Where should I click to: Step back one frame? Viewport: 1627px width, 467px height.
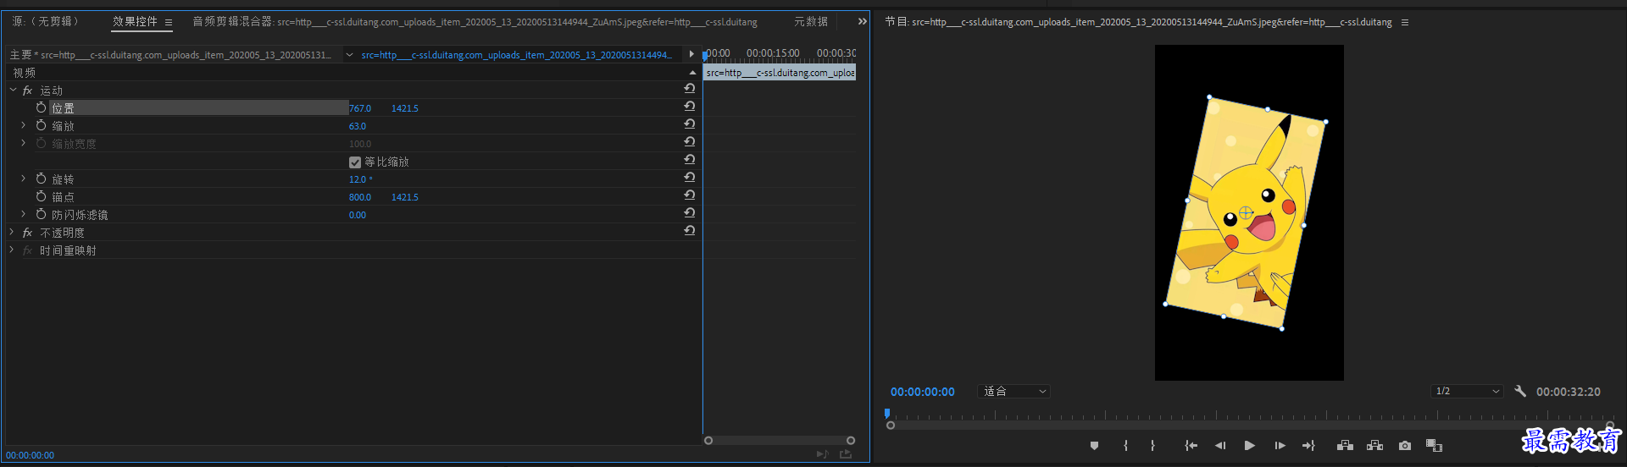1220,446
